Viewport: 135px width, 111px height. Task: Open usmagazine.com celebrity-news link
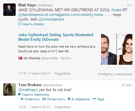(78, 15)
